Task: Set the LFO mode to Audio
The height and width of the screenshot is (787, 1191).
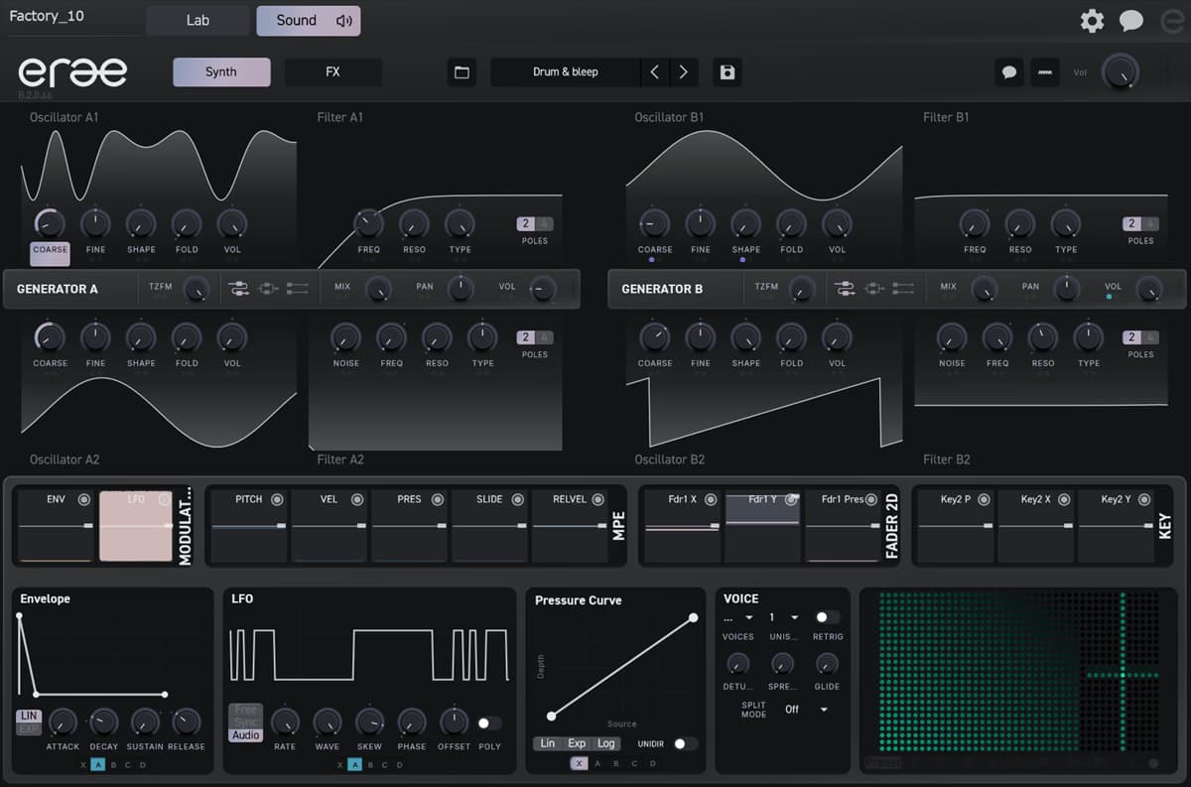Action: pos(245,735)
